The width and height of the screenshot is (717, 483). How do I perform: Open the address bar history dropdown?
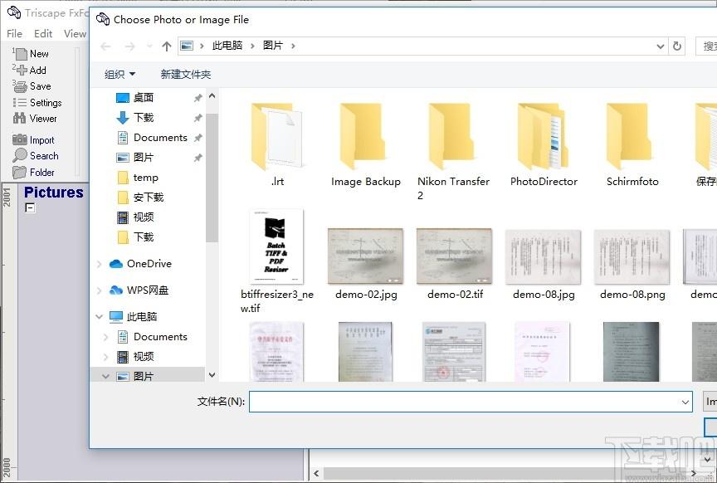tap(661, 46)
